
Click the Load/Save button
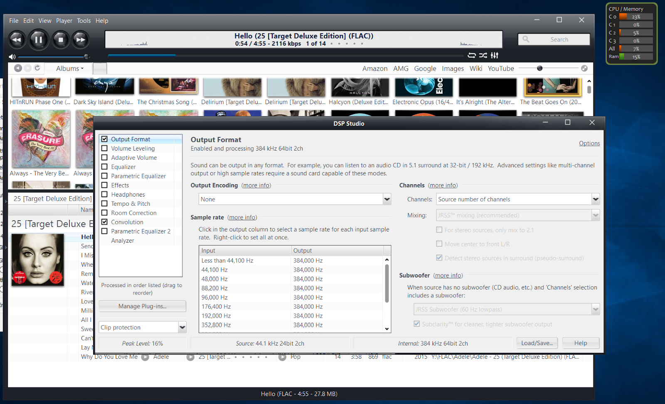537,343
